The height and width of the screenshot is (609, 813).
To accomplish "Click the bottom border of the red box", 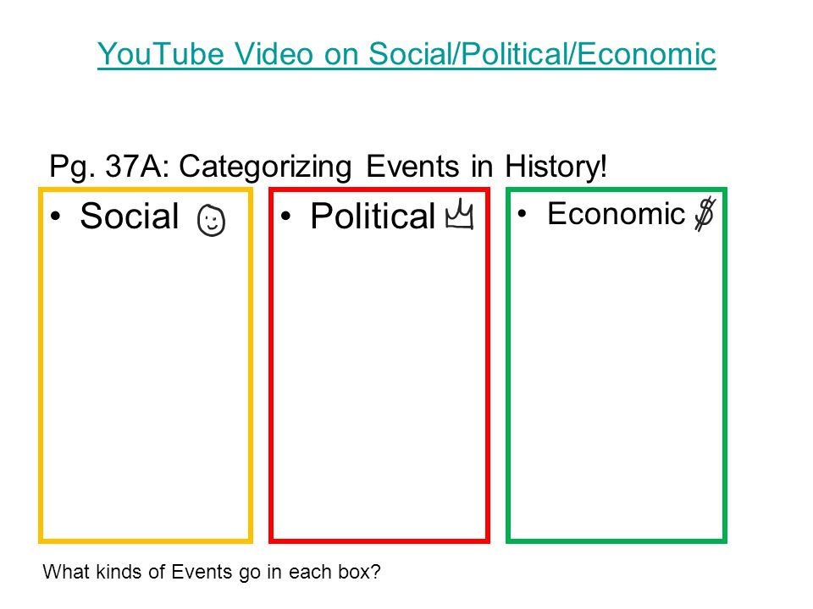I will (x=379, y=540).
